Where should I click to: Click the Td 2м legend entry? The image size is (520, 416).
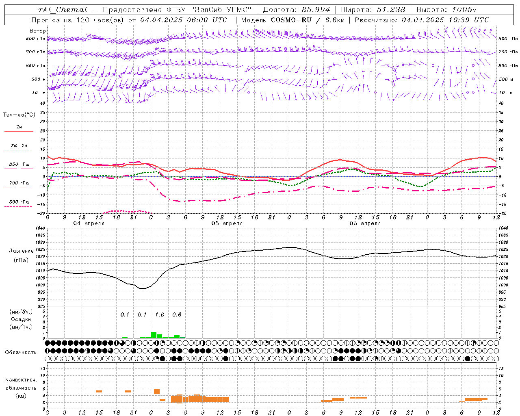click(19, 145)
